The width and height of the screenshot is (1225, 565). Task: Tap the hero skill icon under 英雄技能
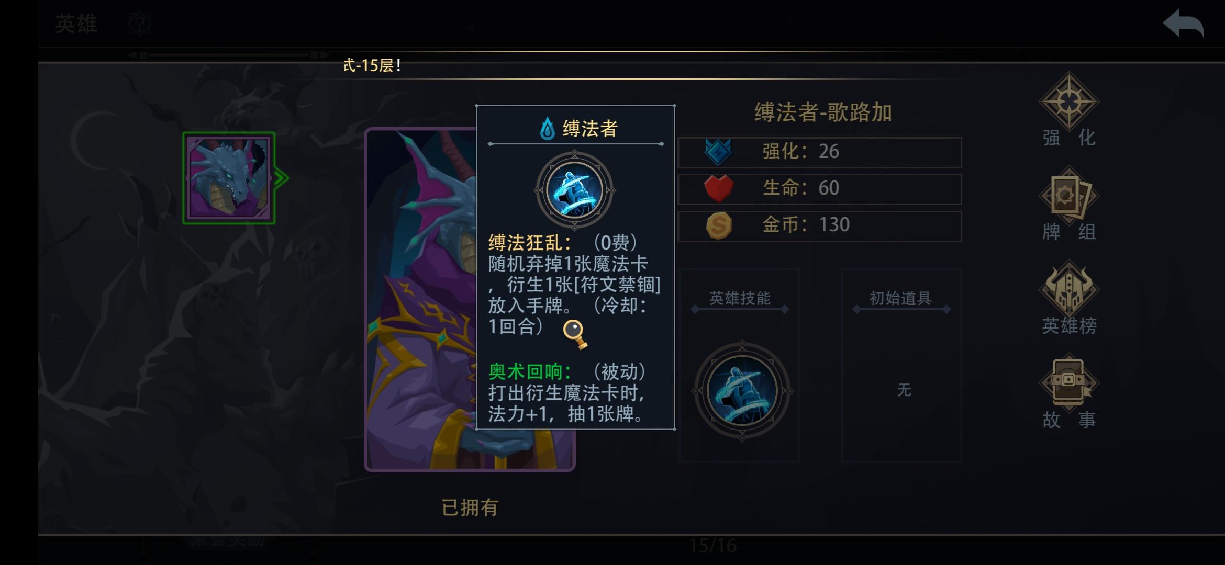742,391
